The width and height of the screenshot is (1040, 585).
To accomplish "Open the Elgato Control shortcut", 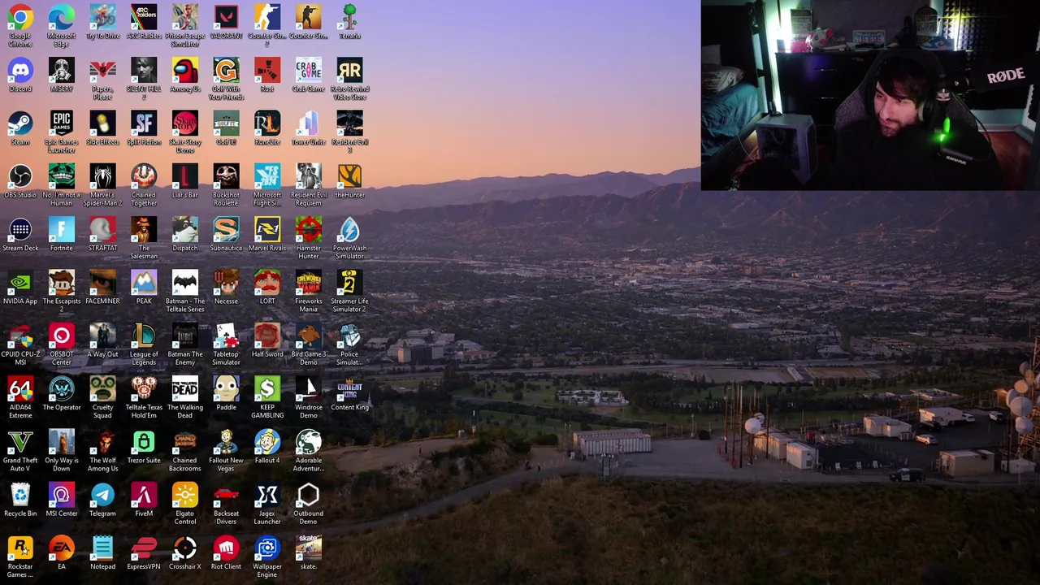I will pos(184,495).
